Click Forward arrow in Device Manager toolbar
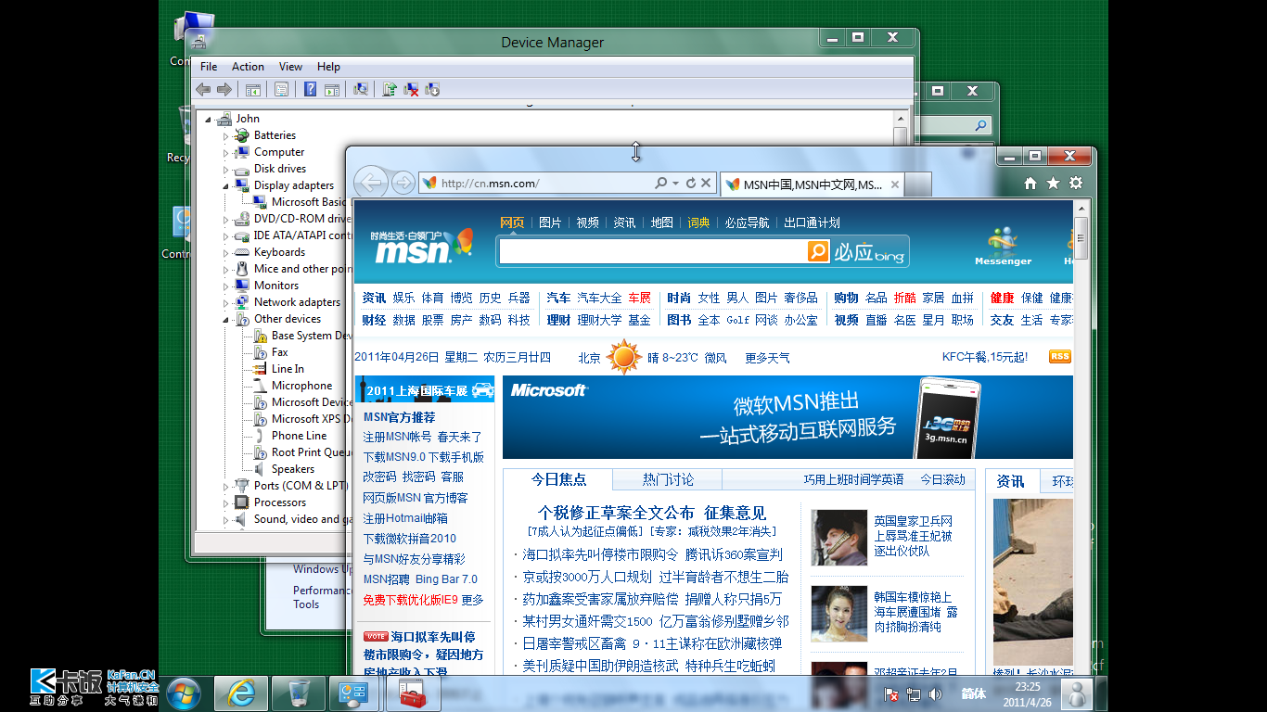1267x712 pixels. pos(224,90)
